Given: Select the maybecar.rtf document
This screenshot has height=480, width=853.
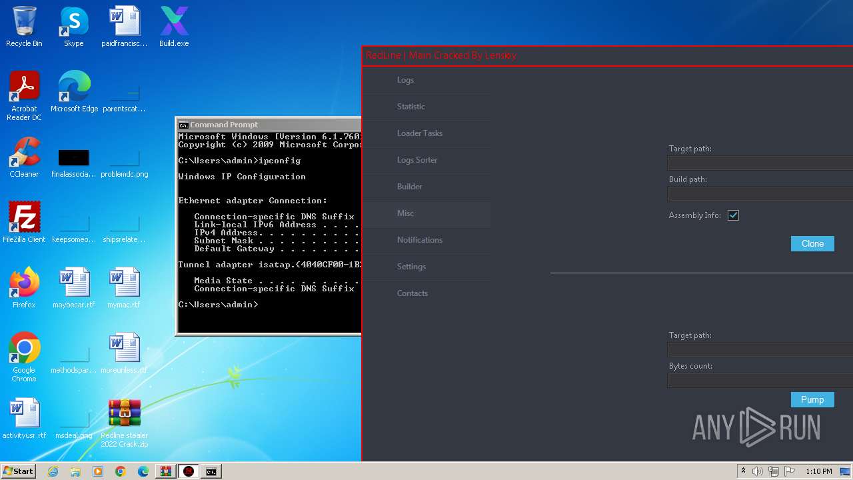Looking at the screenshot, I should click(74, 288).
